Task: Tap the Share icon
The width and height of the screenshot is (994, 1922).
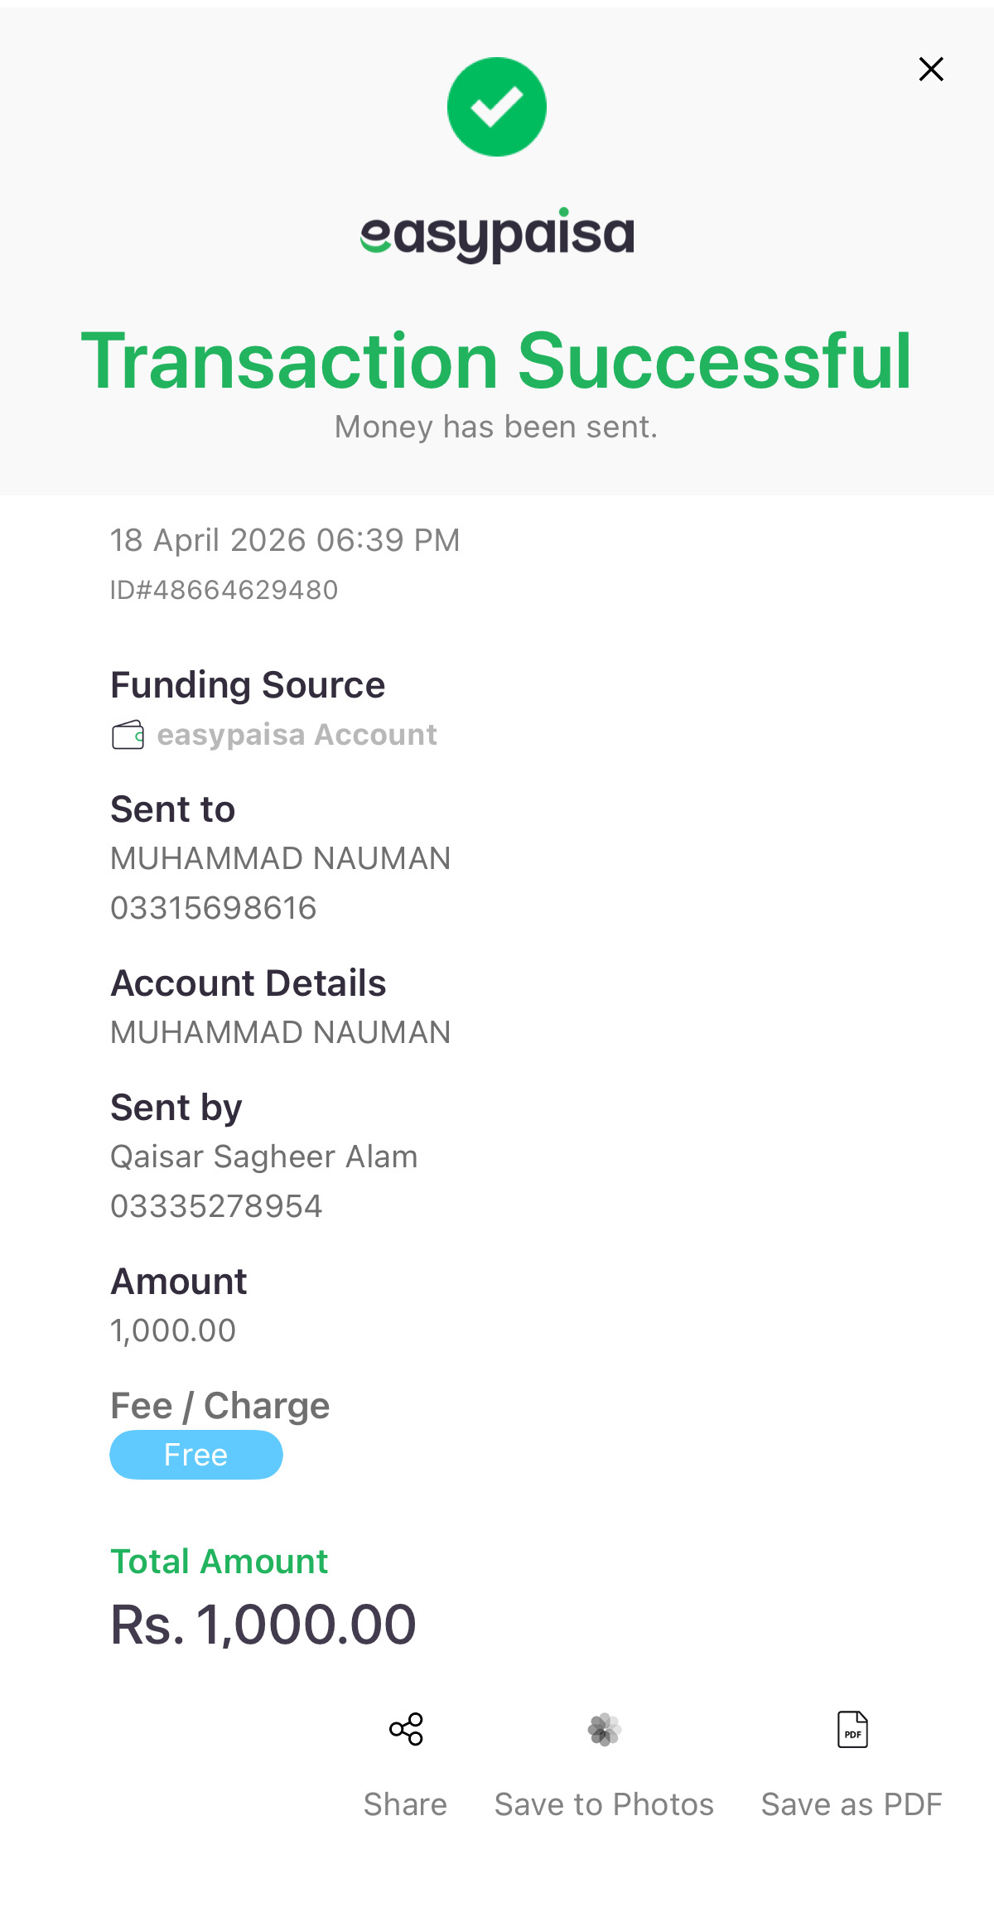Action: point(406,1729)
